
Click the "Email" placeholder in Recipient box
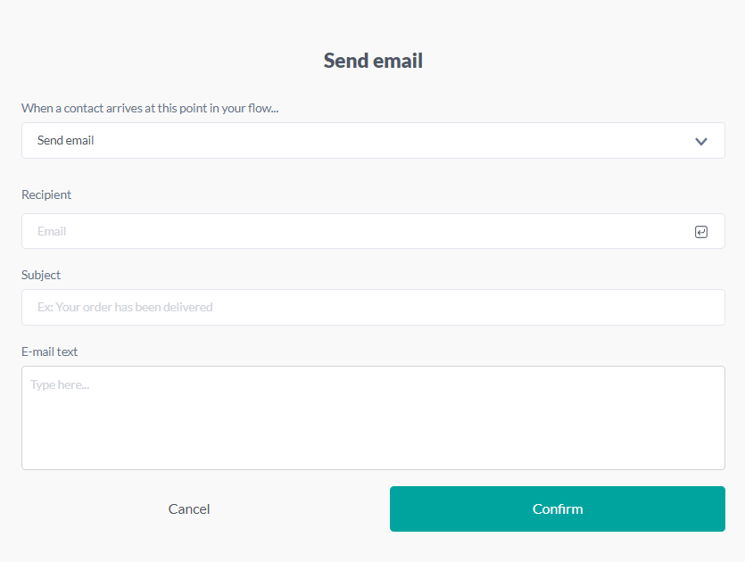coord(52,232)
